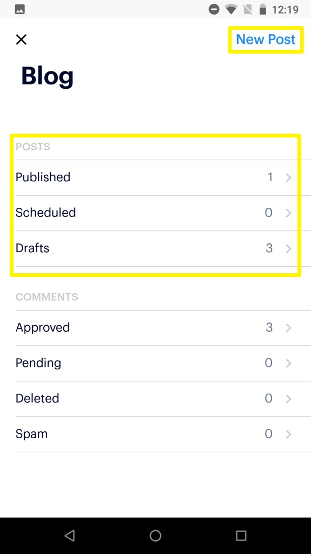The width and height of the screenshot is (311, 554).
Task: Expand the Approved comments chevron
Action: click(x=288, y=327)
